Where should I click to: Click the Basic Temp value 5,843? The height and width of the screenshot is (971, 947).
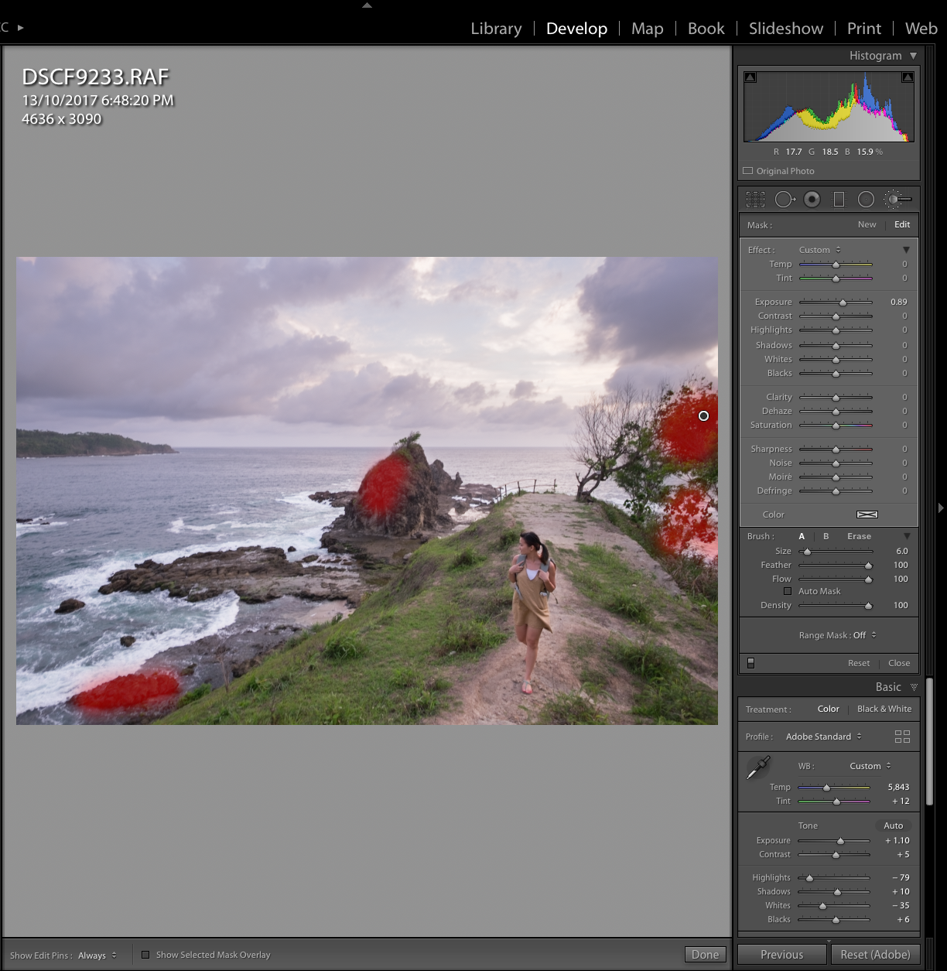(898, 787)
